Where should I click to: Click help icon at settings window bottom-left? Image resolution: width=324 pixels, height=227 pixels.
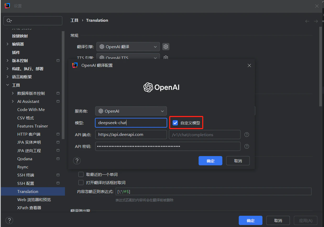(x=9, y=220)
